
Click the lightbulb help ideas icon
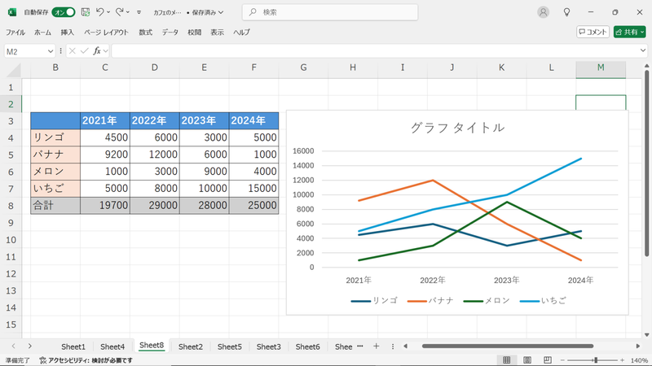point(566,12)
